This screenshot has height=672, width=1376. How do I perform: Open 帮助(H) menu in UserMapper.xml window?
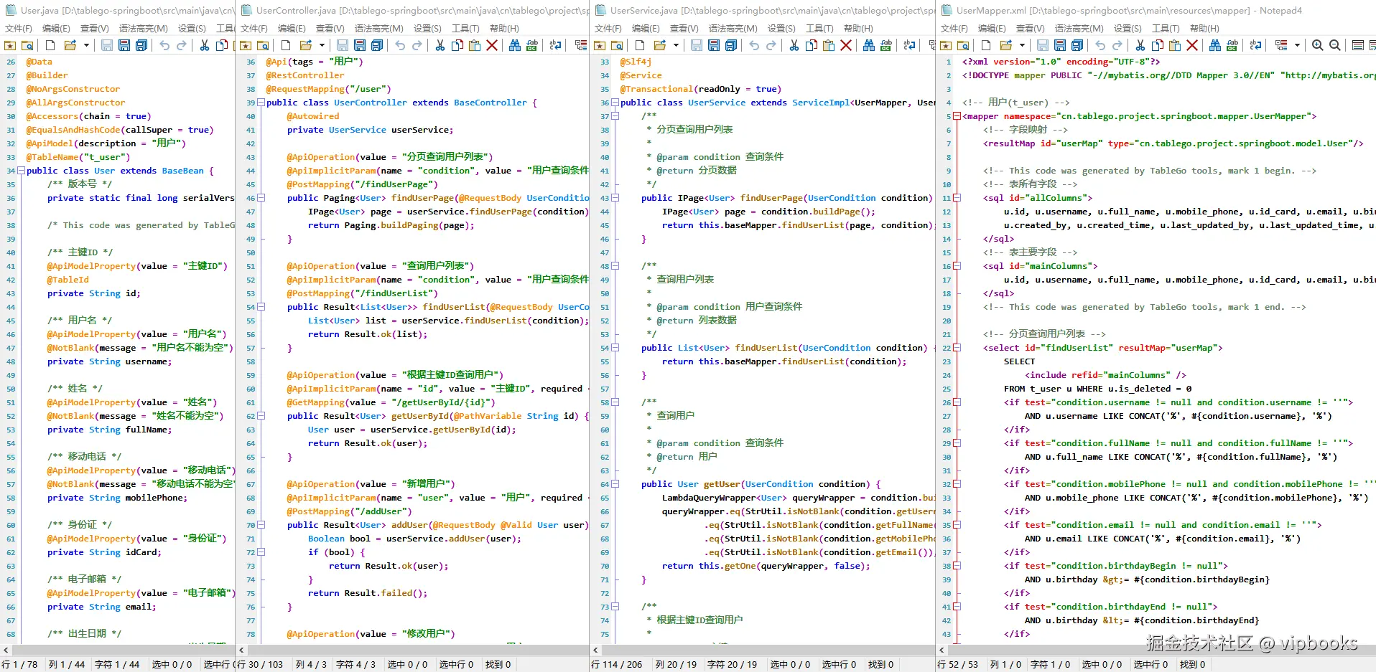coord(1204,28)
